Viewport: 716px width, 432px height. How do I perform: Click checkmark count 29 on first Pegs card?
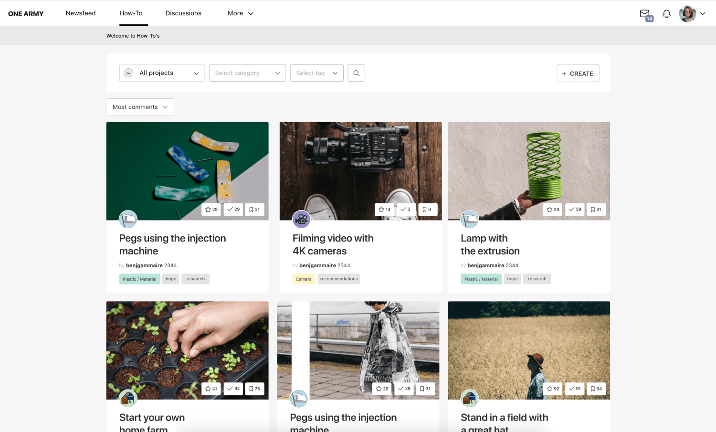[x=233, y=210]
